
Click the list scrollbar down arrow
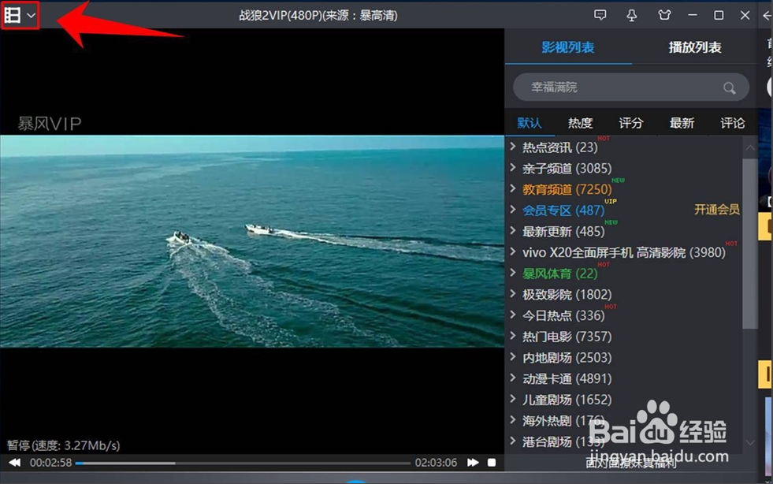pos(750,442)
